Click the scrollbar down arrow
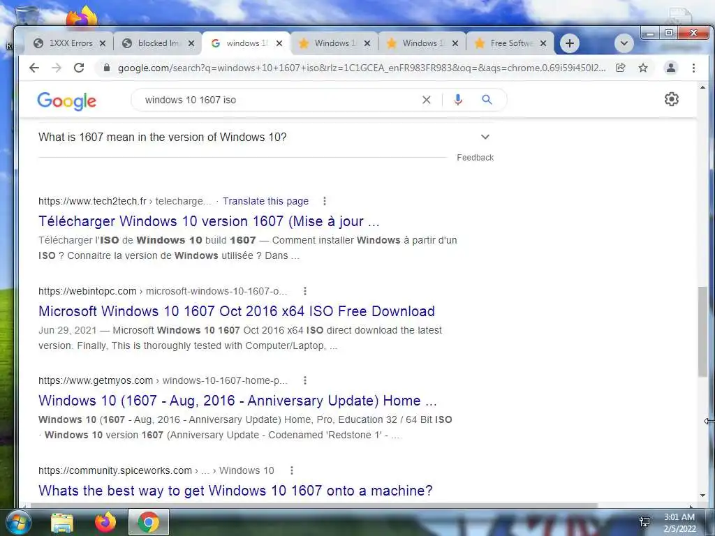This screenshot has height=536, width=715. click(x=702, y=496)
